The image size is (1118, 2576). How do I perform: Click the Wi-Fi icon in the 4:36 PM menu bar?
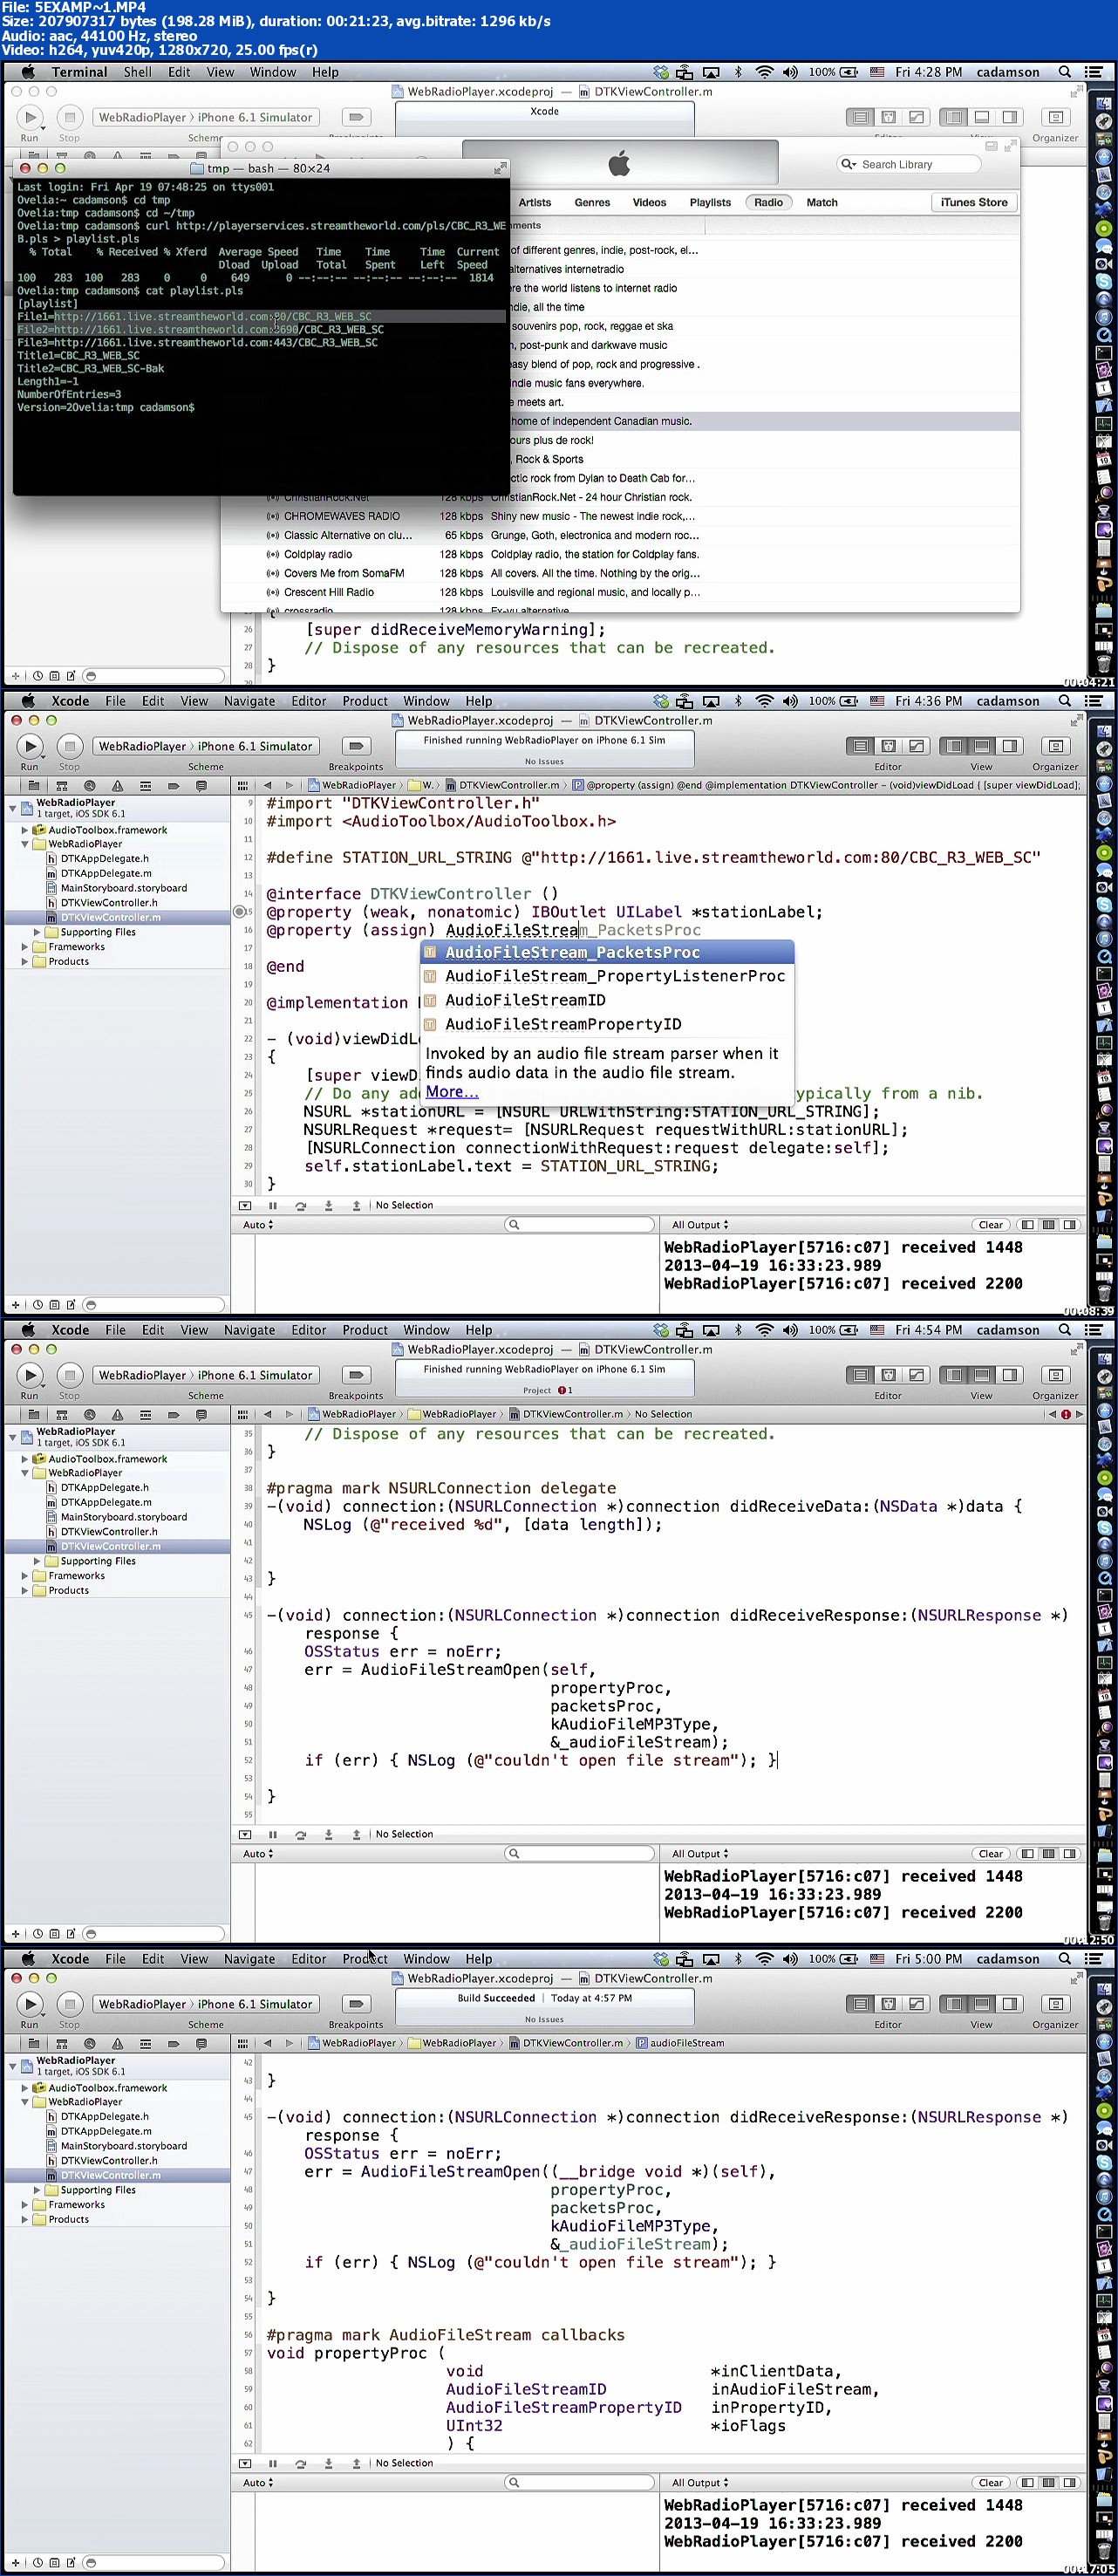(764, 701)
